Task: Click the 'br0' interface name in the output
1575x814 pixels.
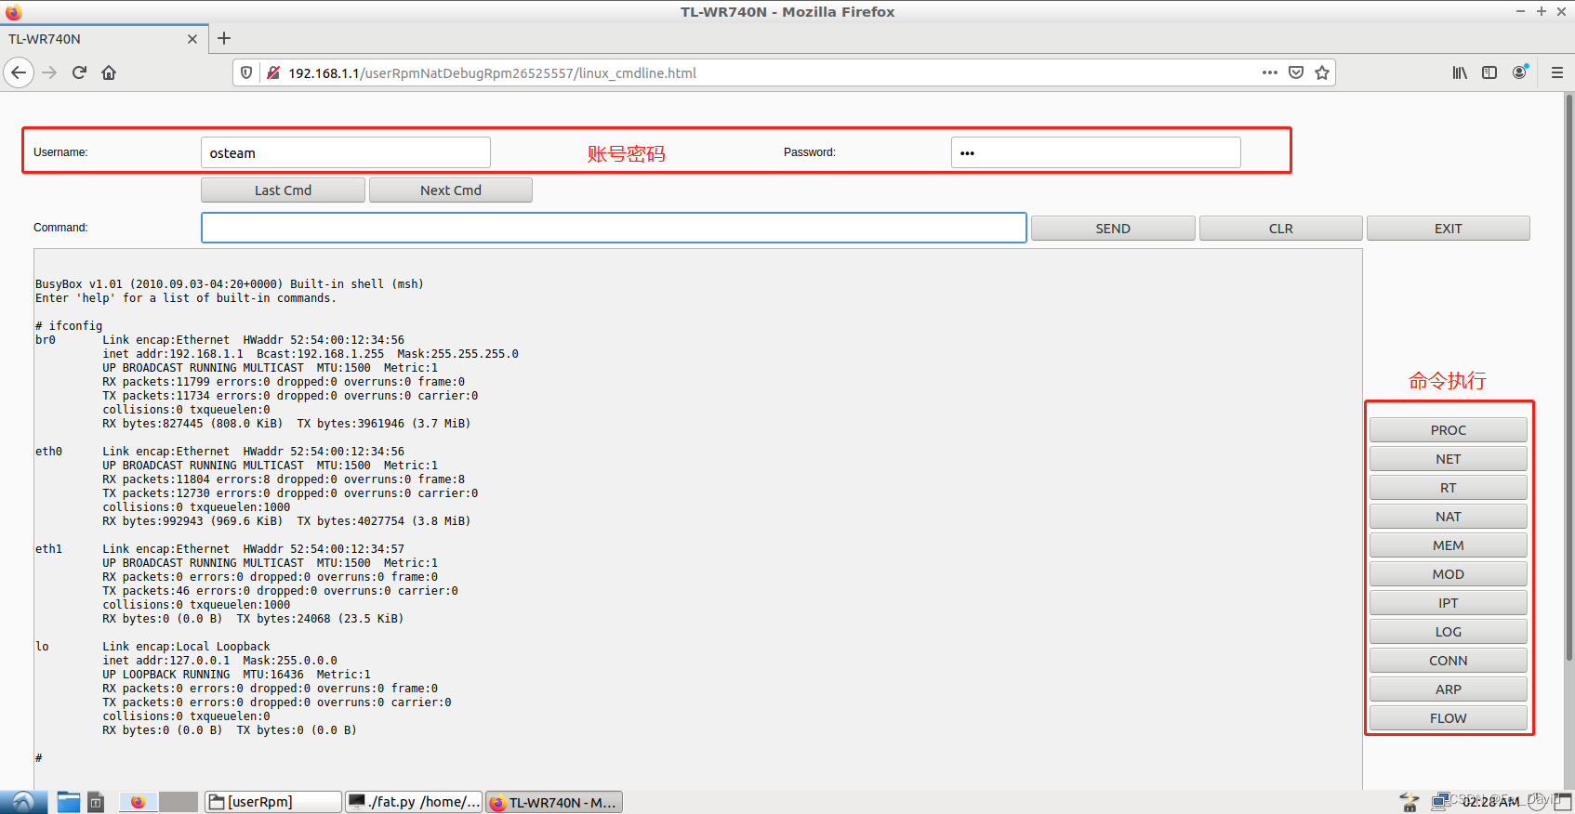Action: point(46,340)
